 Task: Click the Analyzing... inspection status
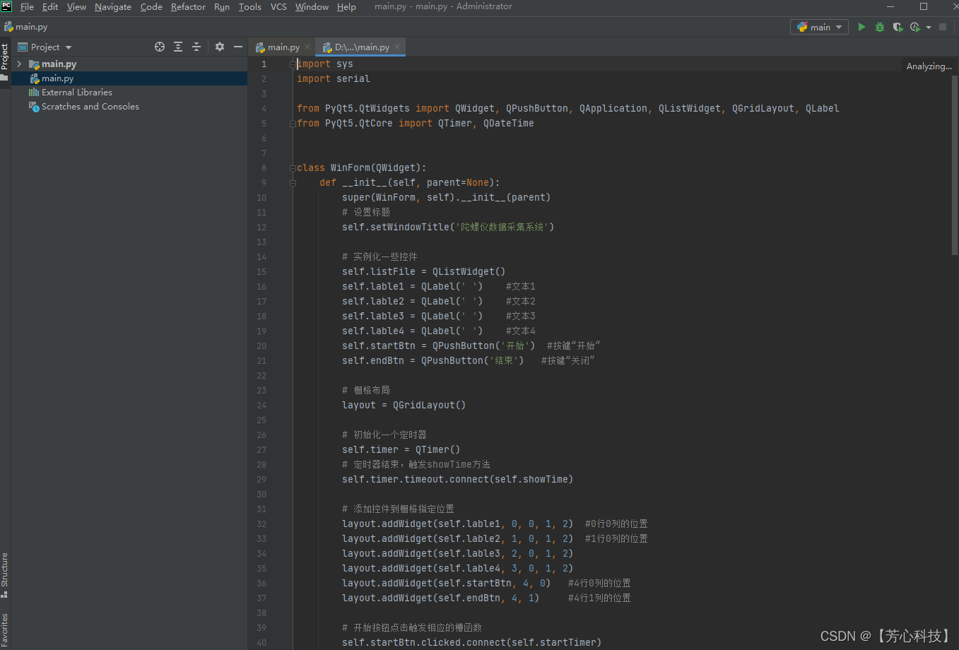point(929,66)
